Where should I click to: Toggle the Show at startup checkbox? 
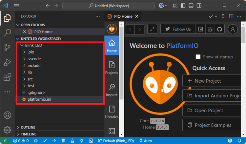point(198,57)
